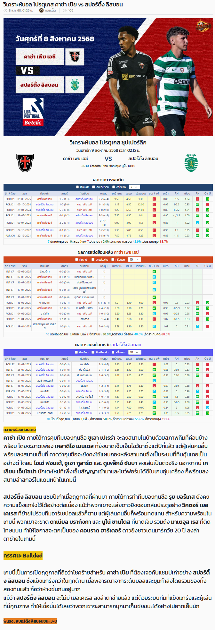Click the Casa Pia shield beside match header

[x=25, y=163]
